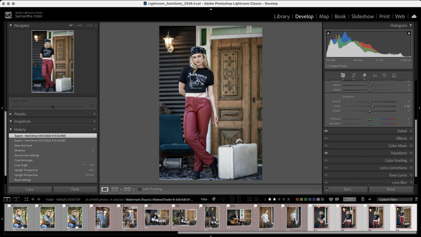Switch to the Library module
This screenshot has height=237, width=421.
(282, 16)
